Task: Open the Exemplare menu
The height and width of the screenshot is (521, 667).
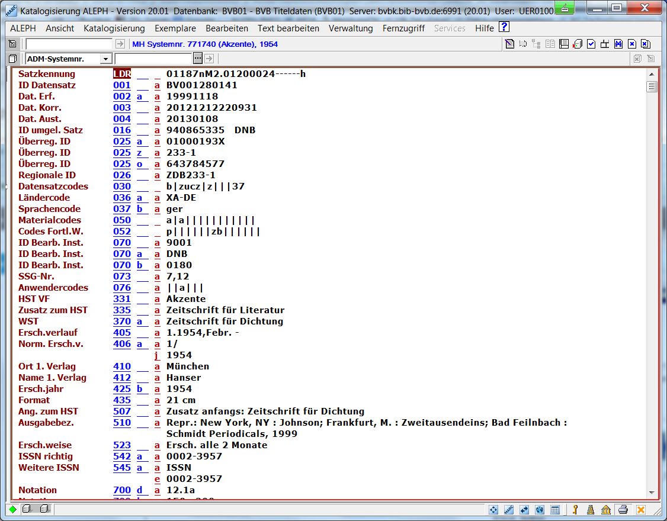Action: click(x=175, y=28)
